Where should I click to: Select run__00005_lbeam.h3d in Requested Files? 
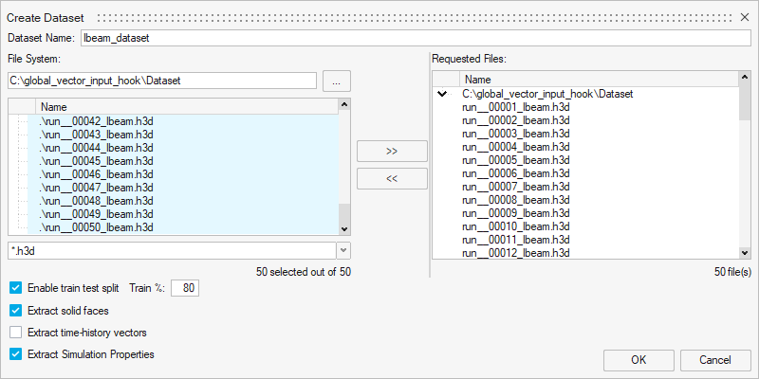516,160
